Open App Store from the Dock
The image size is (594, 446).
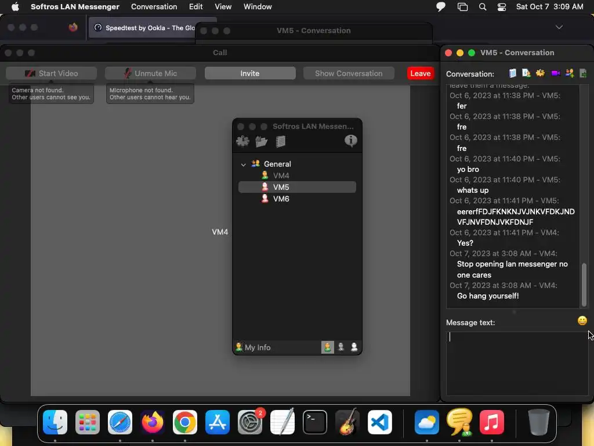(x=218, y=422)
